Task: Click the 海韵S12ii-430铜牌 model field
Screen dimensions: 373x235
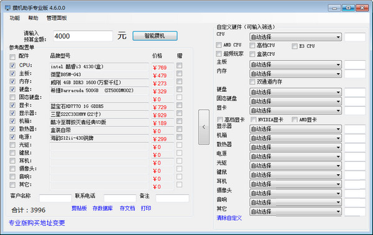Action: coord(99,138)
